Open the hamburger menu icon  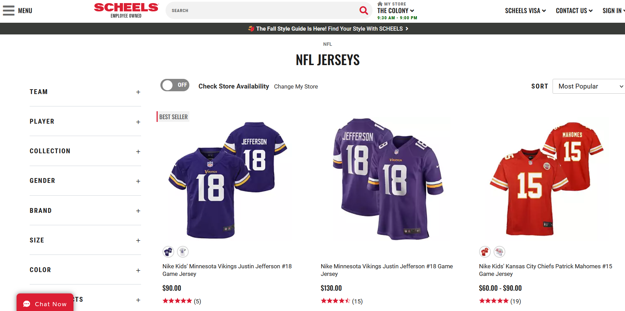pos(9,11)
